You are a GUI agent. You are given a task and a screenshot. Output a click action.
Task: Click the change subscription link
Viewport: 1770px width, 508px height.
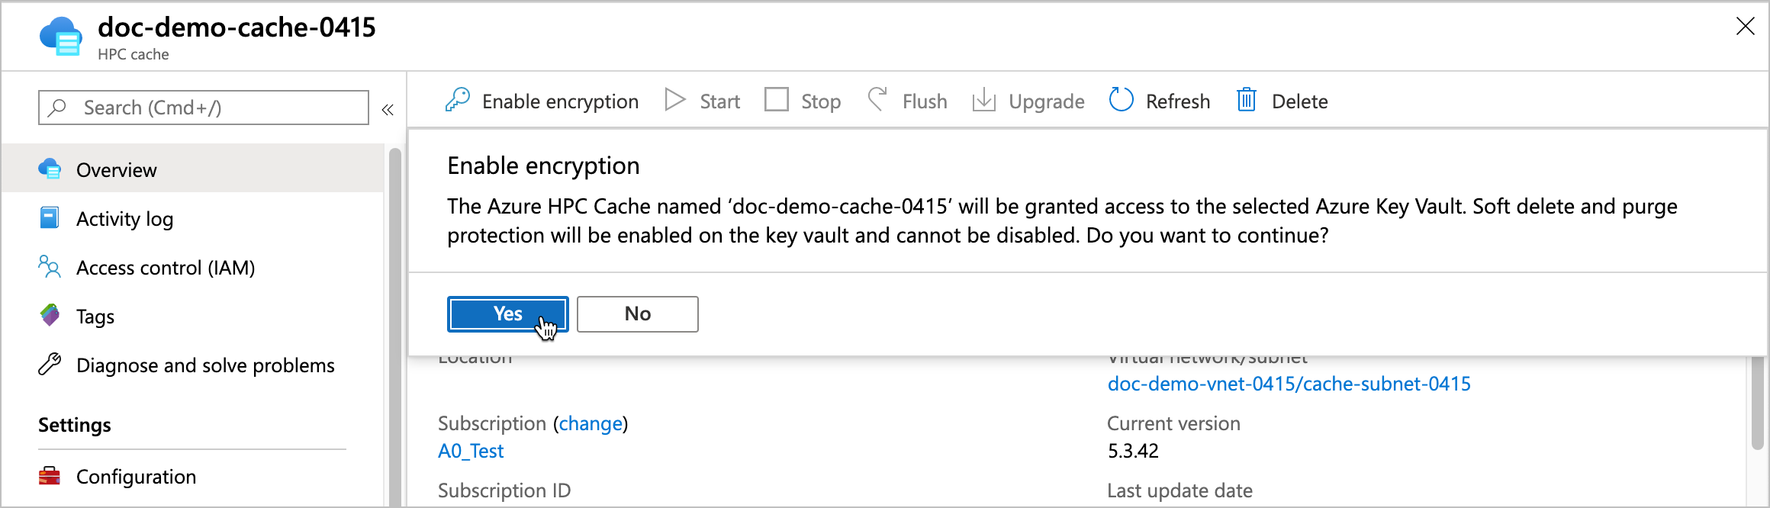coord(590,423)
